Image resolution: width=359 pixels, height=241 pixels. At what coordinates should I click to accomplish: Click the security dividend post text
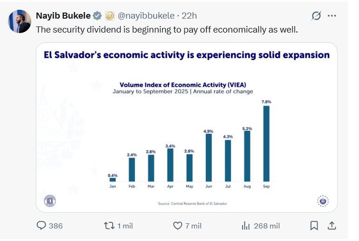point(167,29)
